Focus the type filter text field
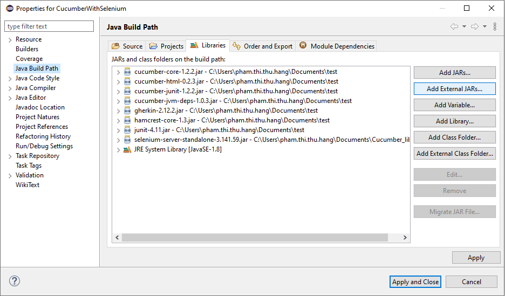The height and width of the screenshot is (296, 505). pos(49,26)
